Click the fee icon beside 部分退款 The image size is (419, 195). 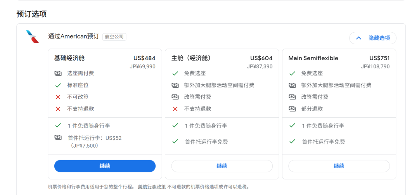coord(292,109)
